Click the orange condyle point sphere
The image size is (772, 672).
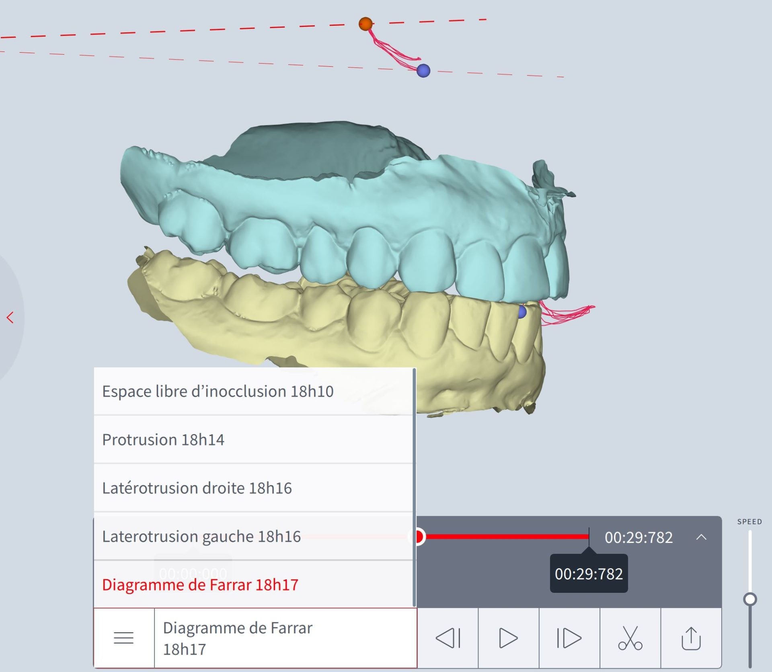[365, 24]
